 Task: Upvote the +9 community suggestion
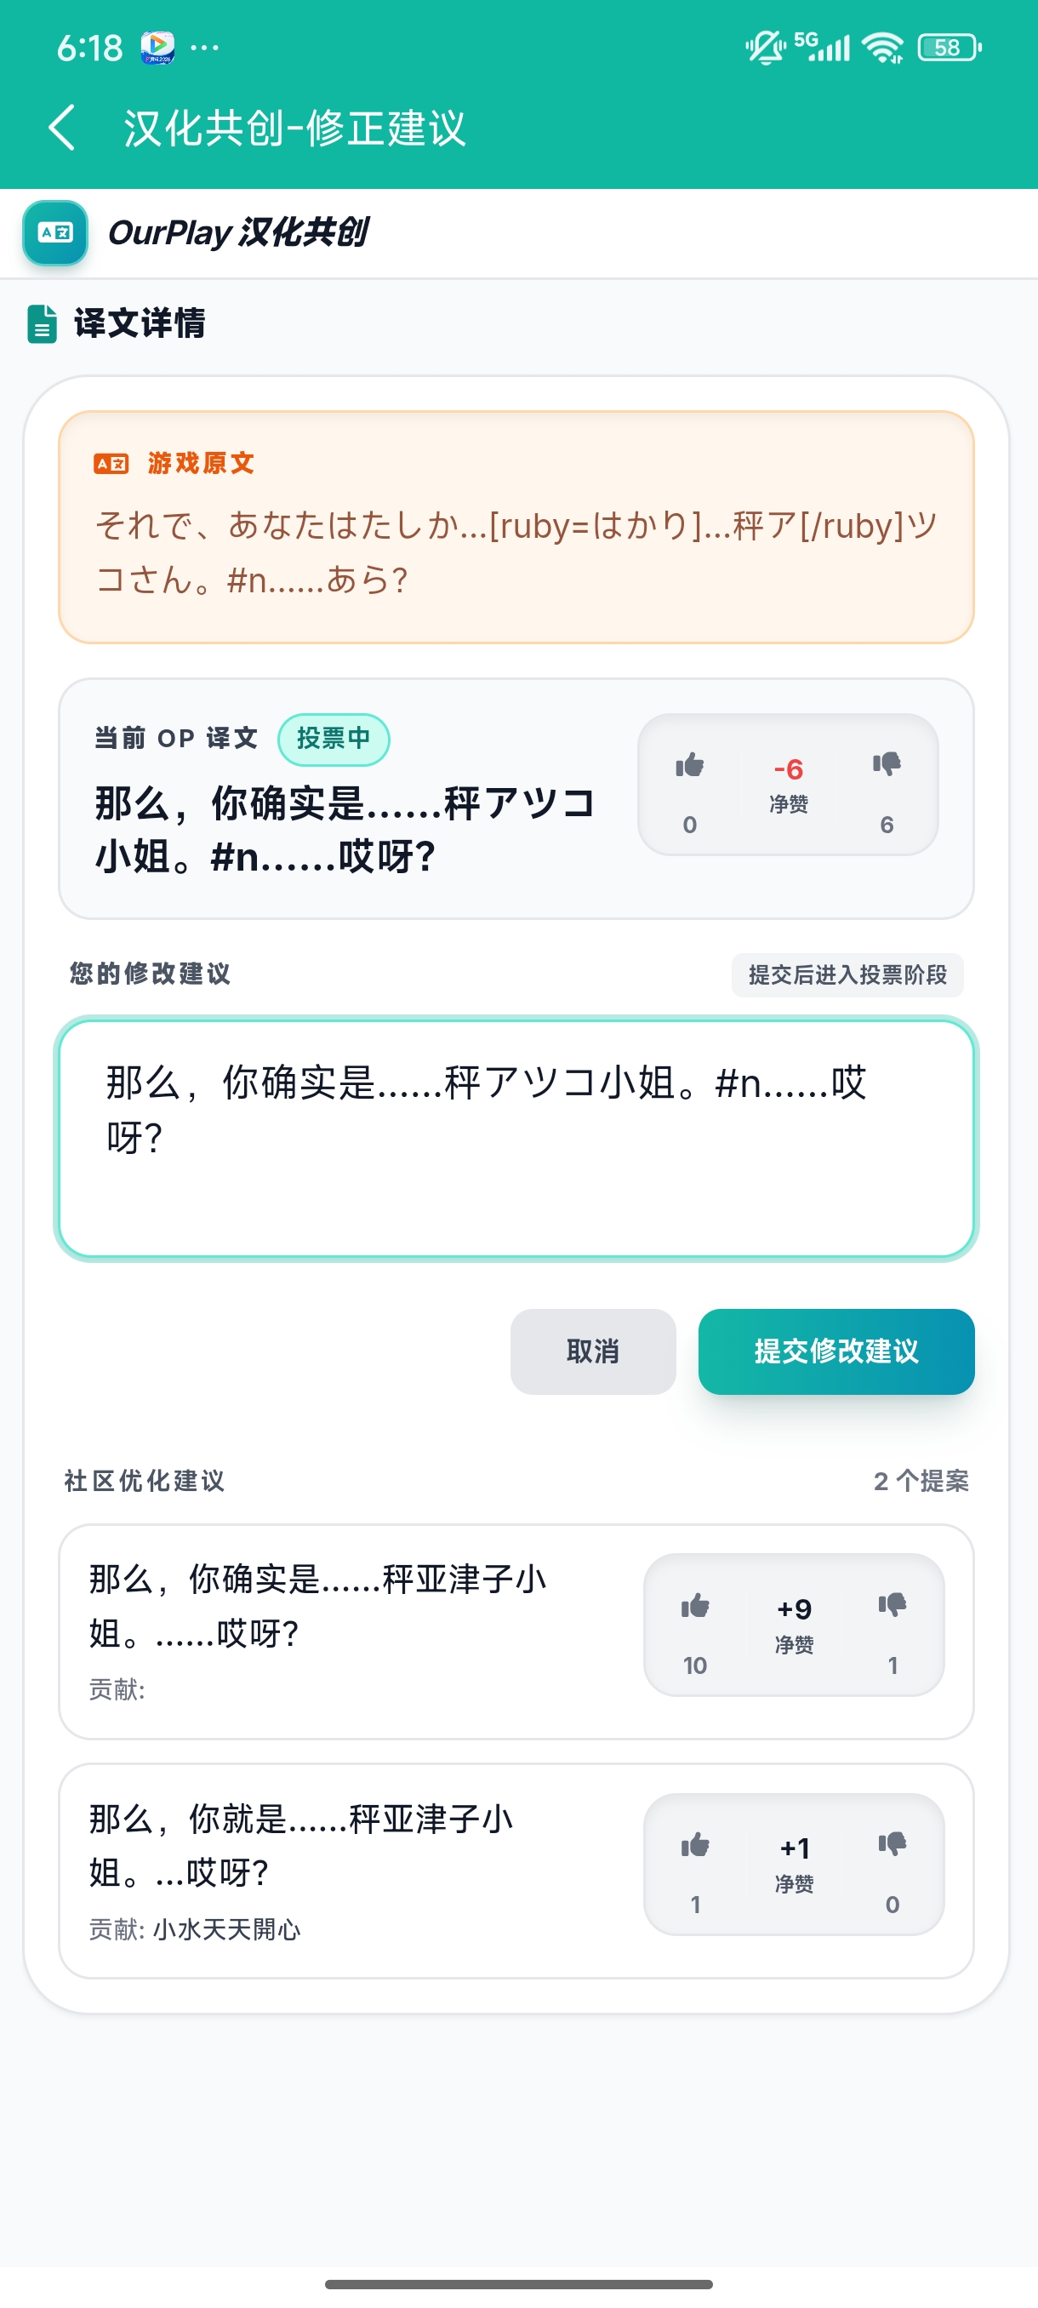695,1606
